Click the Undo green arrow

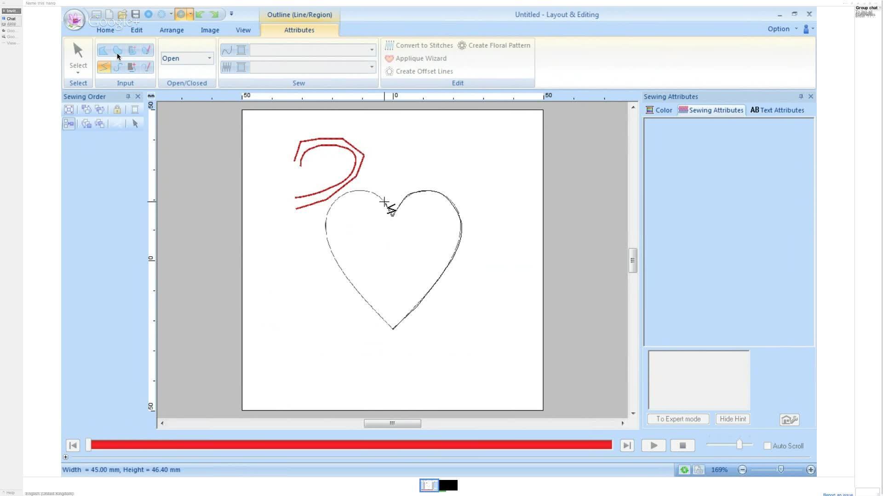200,14
